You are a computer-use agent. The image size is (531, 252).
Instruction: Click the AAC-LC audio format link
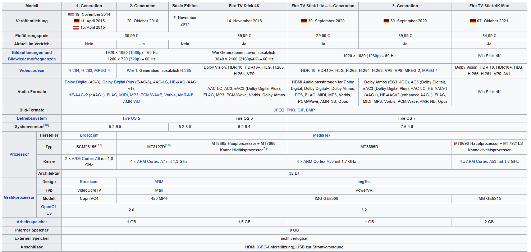(x=160, y=82)
